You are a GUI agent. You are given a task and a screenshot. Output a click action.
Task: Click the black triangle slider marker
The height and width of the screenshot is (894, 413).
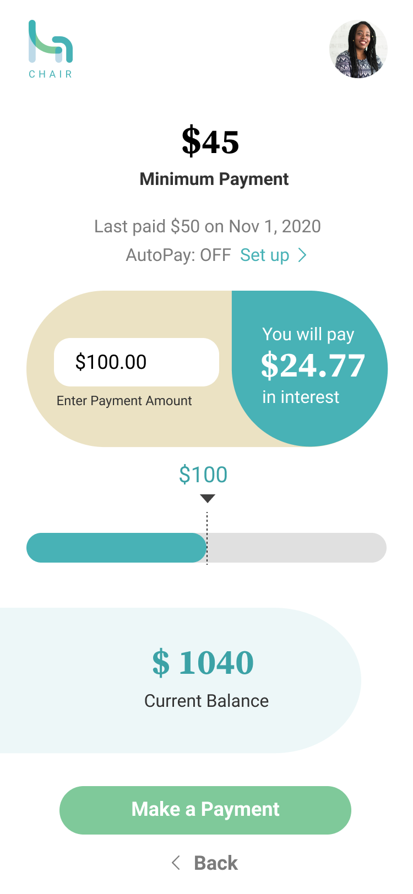click(x=208, y=499)
